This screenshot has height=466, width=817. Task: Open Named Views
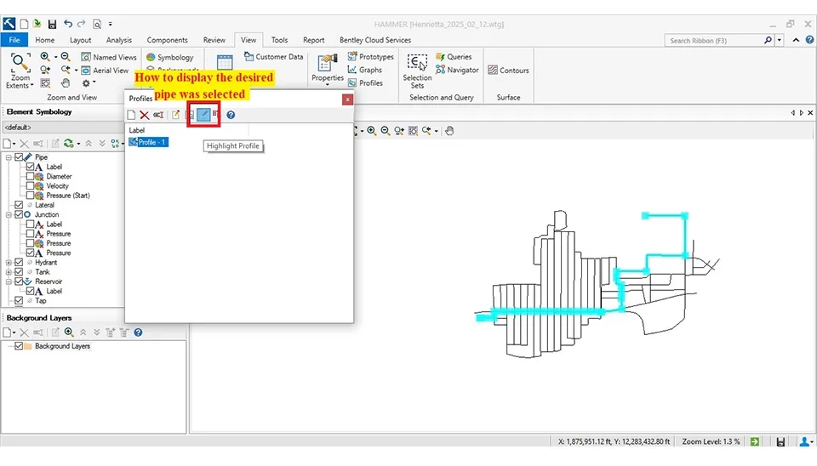[x=108, y=57]
